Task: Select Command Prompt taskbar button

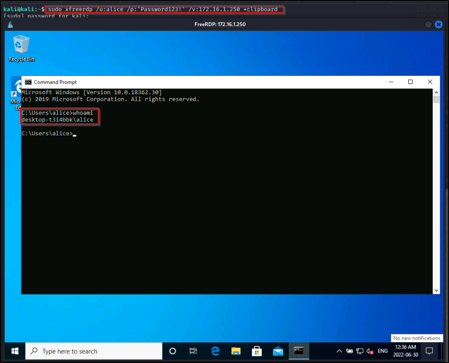Action: [299, 351]
